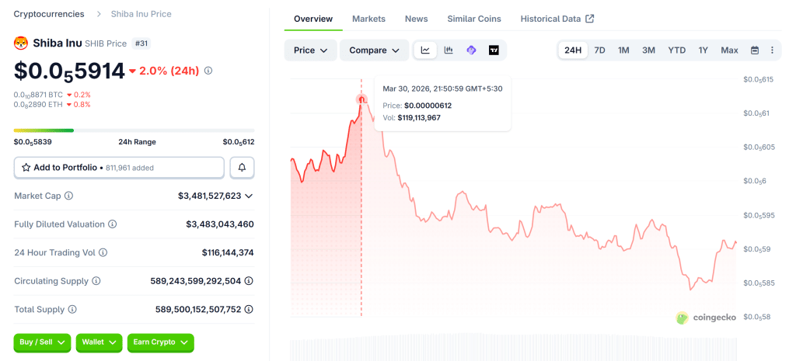
Task: Click Add to Portfolio button
Action: pos(119,168)
